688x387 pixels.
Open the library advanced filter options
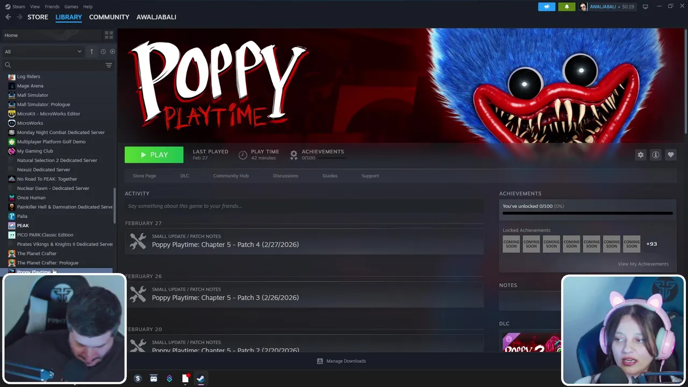tap(109, 65)
